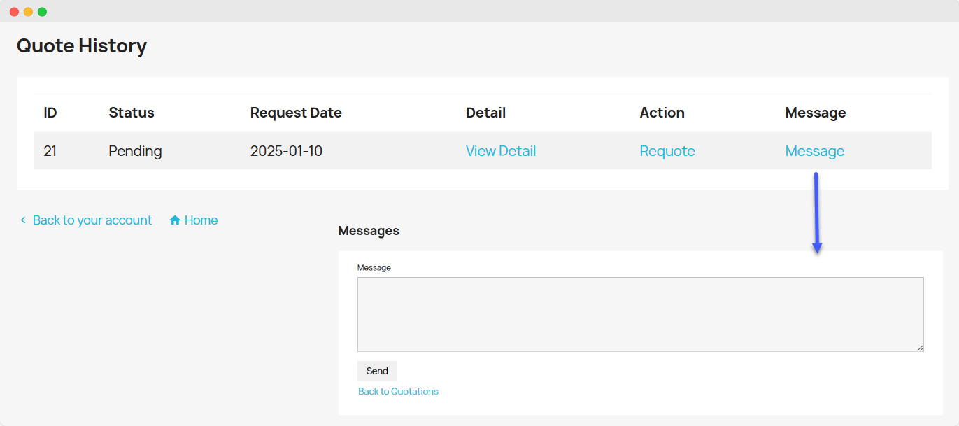Click the Requote link in the Action column
The image size is (959, 426).
click(x=667, y=151)
